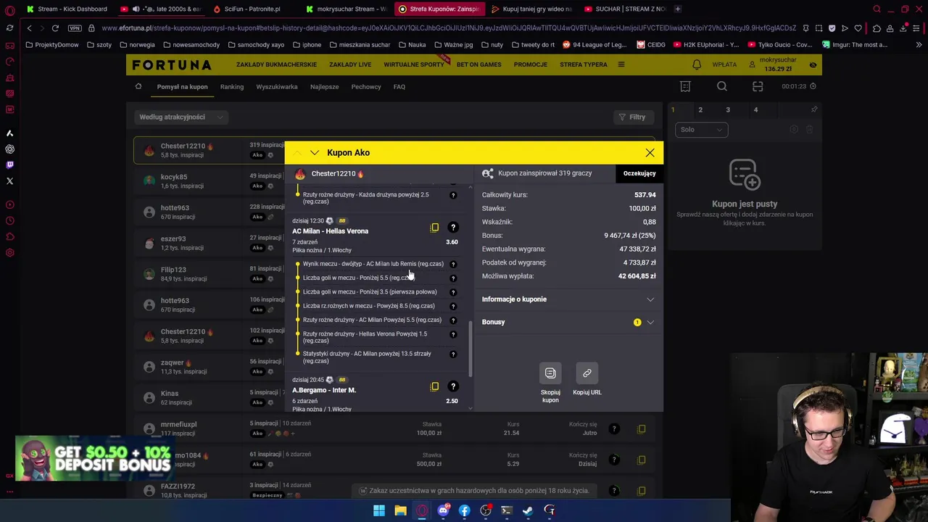Open STREFA TYPERA menu item
This screenshot has width=928, height=522.
pyautogui.click(x=584, y=65)
